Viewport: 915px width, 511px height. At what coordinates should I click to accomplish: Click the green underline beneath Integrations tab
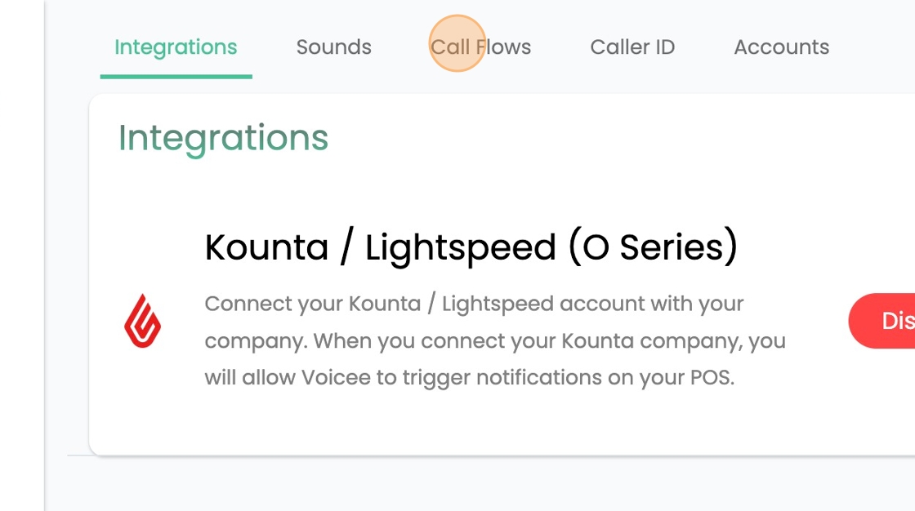point(176,77)
